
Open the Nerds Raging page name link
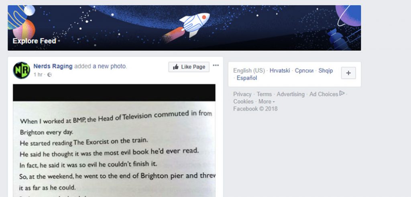(x=53, y=66)
